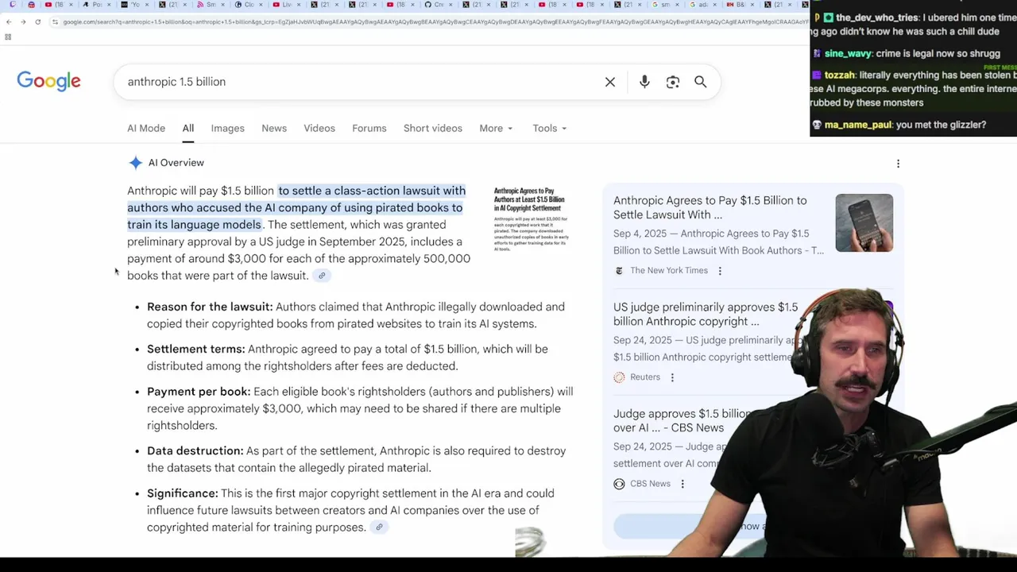Image resolution: width=1017 pixels, height=572 pixels.
Task: Open Reuters article on judge preliminarily approving
Action: click(706, 314)
